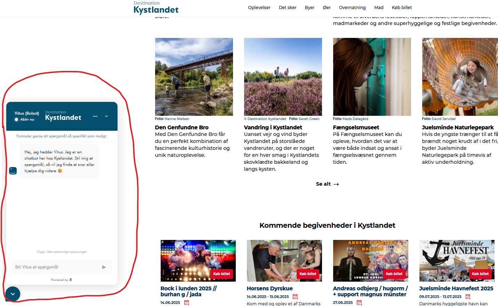Click the floating chevron button below the chat widget
The image size is (498, 306).
pyautogui.click(x=13, y=294)
